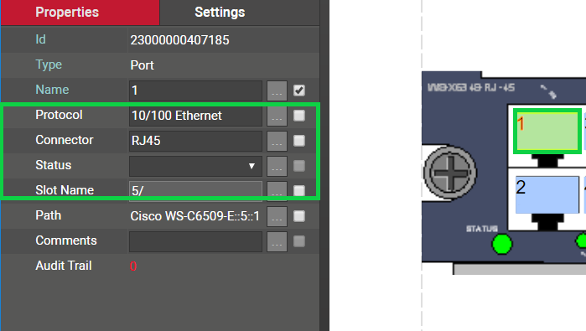
Task: Click the ellipsis button for Slot Name
Action: [277, 189]
